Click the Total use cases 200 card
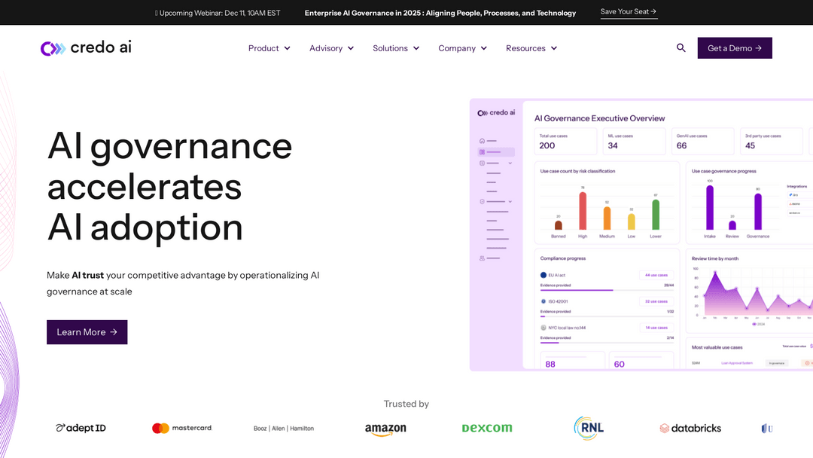The width and height of the screenshot is (813, 458). (565, 141)
